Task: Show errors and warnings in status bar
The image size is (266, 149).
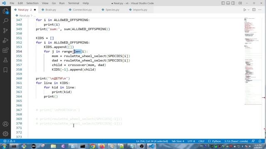Action: 9,141
